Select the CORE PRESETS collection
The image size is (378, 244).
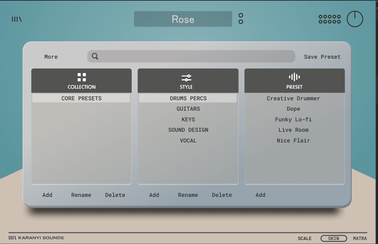pos(81,98)
